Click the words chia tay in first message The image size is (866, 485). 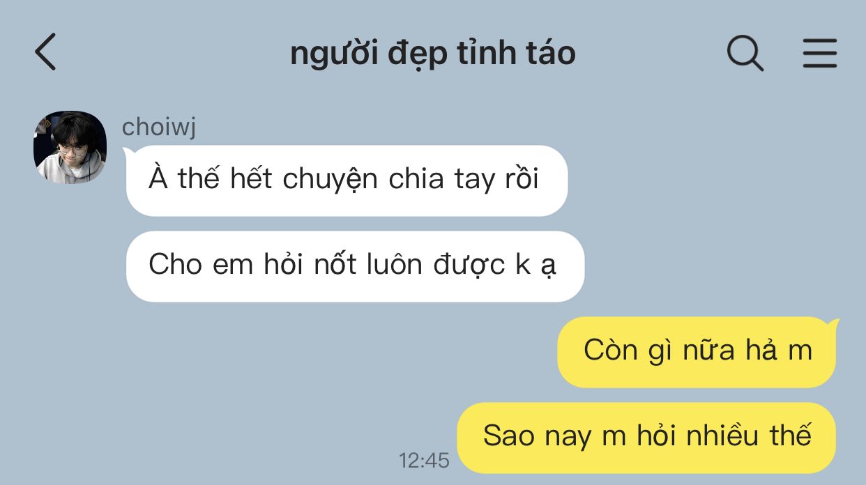point(442,180)
